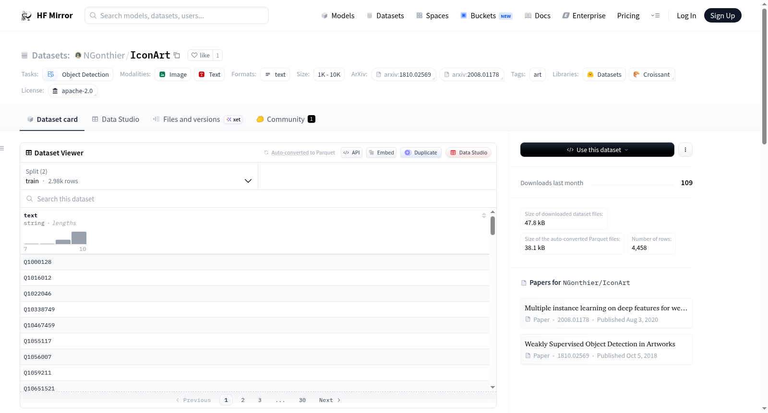
Task: Click the Object Detection task tag
Action: coord(78,74)
